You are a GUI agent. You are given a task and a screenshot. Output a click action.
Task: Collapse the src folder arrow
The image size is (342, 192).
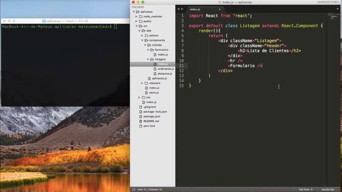click(x=137, y=26)
